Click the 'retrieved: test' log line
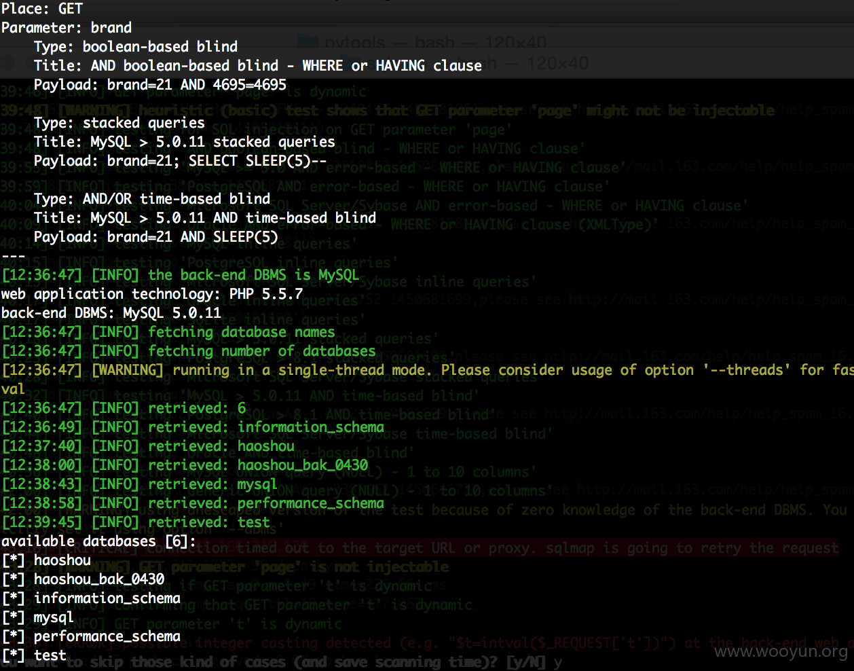This screenshot has height=671, width=854. (136, 522)
